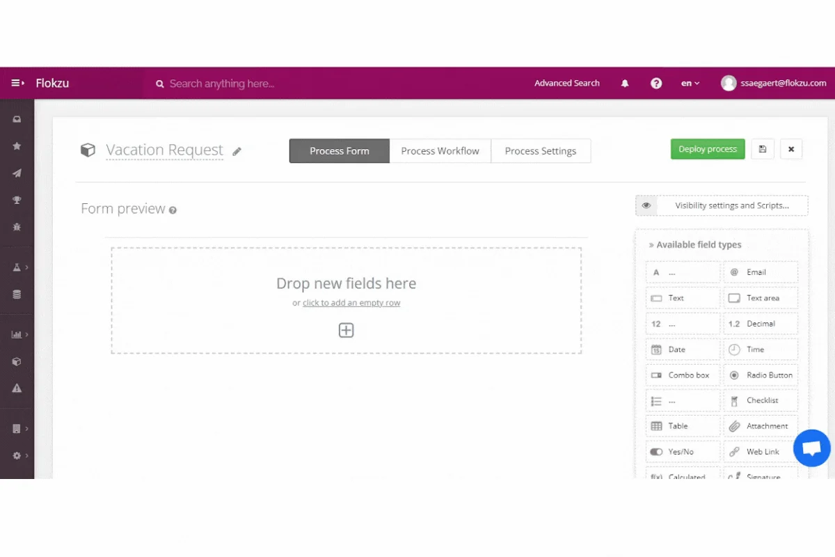Open the notifications bell
The image size is (835, 557).
pos(625,84)
